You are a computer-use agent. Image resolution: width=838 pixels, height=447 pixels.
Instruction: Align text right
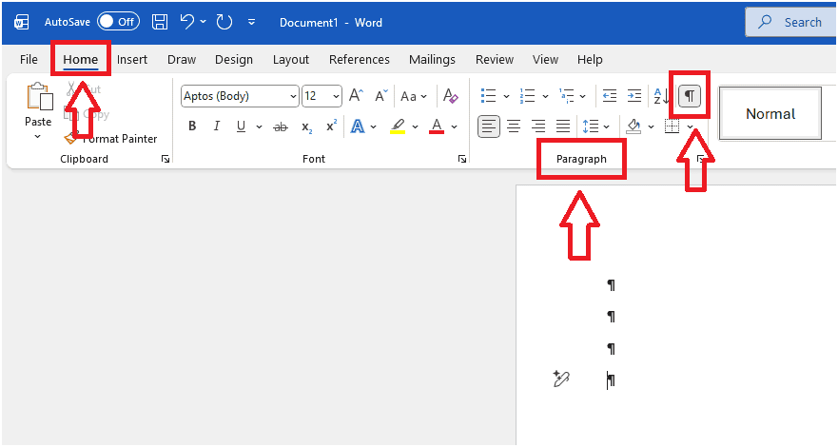[538, 126]
